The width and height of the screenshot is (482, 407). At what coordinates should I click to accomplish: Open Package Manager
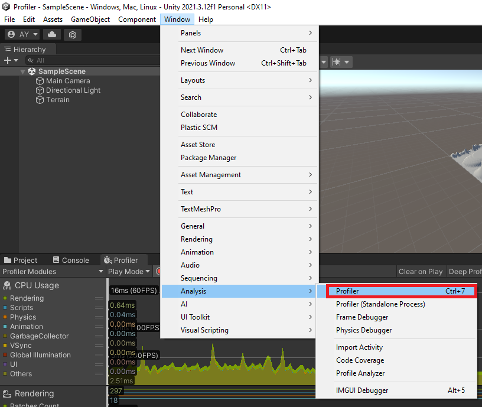point(239,158)
